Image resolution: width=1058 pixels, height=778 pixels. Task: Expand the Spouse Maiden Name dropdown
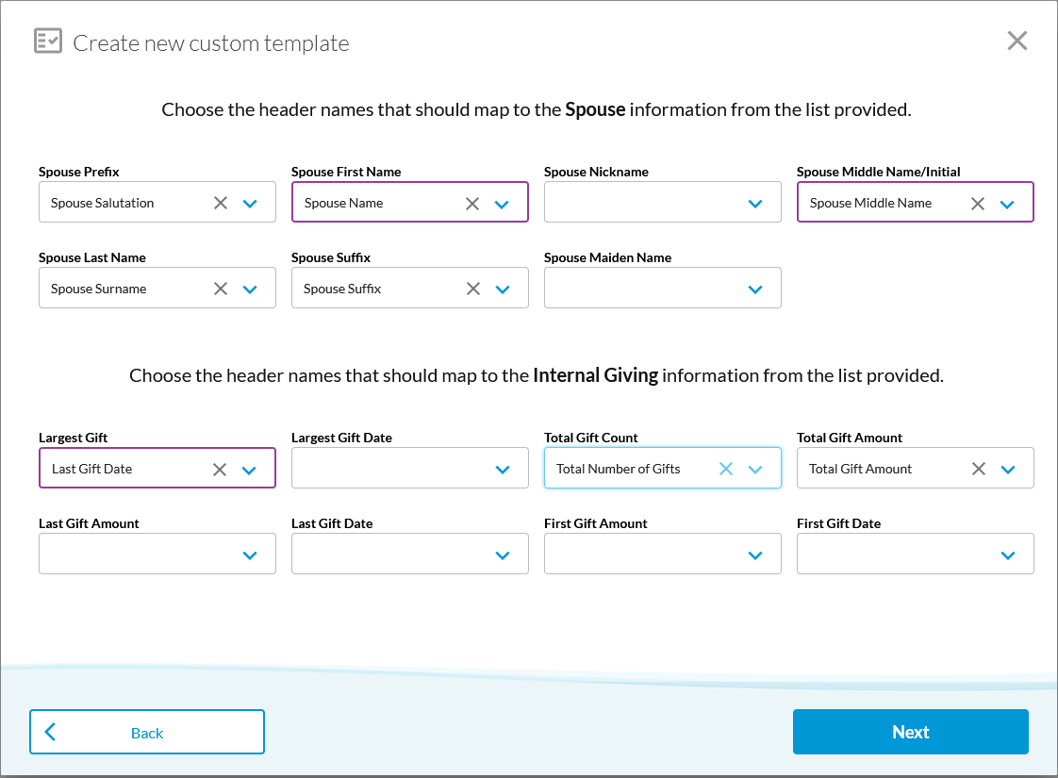(754, 288)
